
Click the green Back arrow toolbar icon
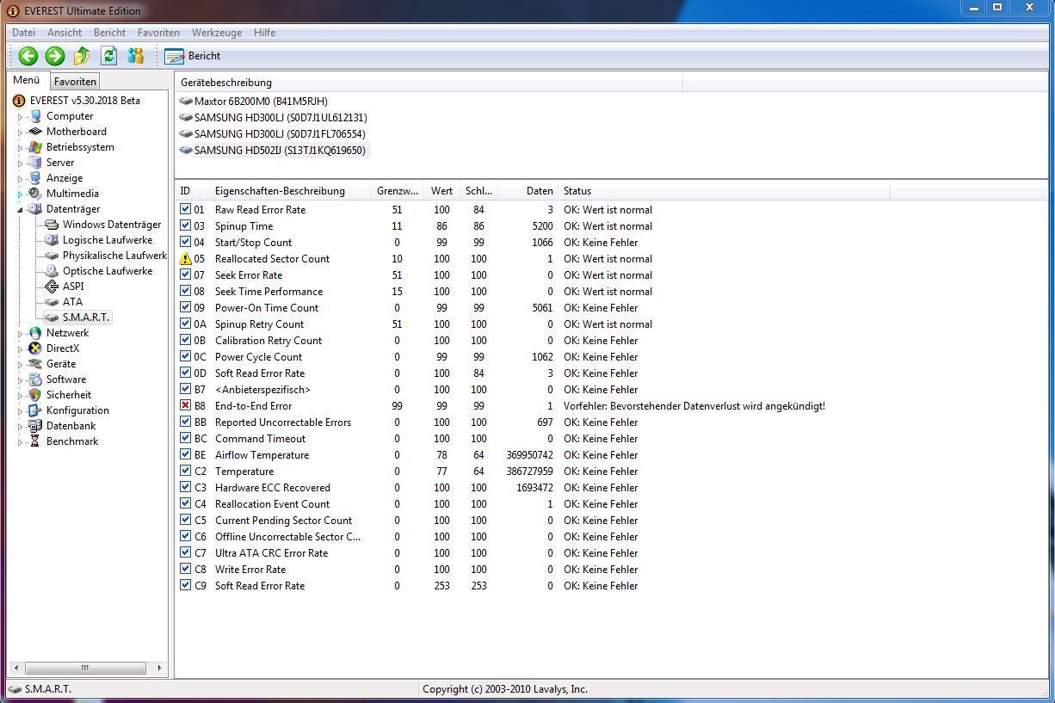point(28,56)
